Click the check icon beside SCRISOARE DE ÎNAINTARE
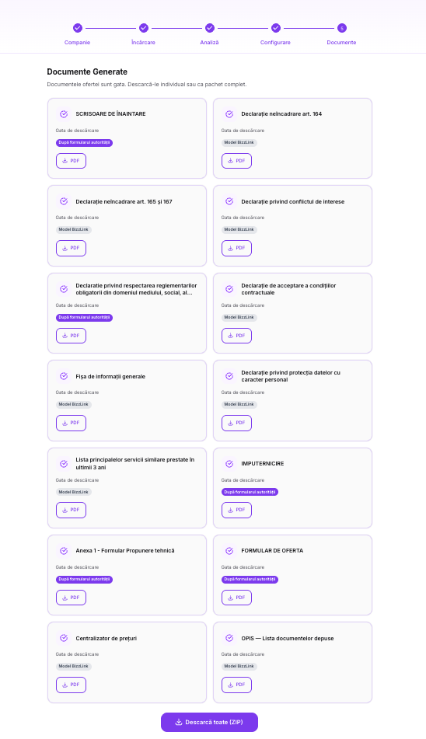Viewport: 426px width, 739px height. click(64, 114)
